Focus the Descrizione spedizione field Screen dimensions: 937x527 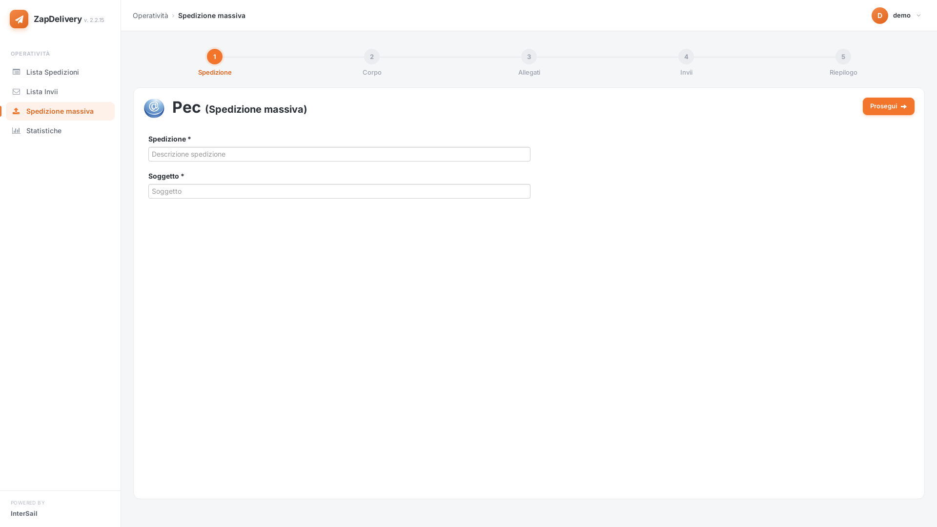click(x=339, y=154)
